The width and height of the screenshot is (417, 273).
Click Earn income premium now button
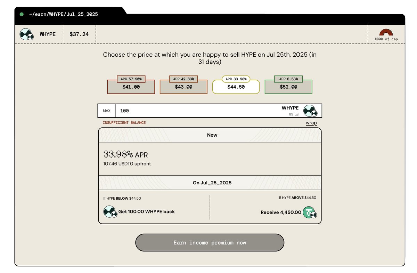pyautogui.click(x=210, y=242)
